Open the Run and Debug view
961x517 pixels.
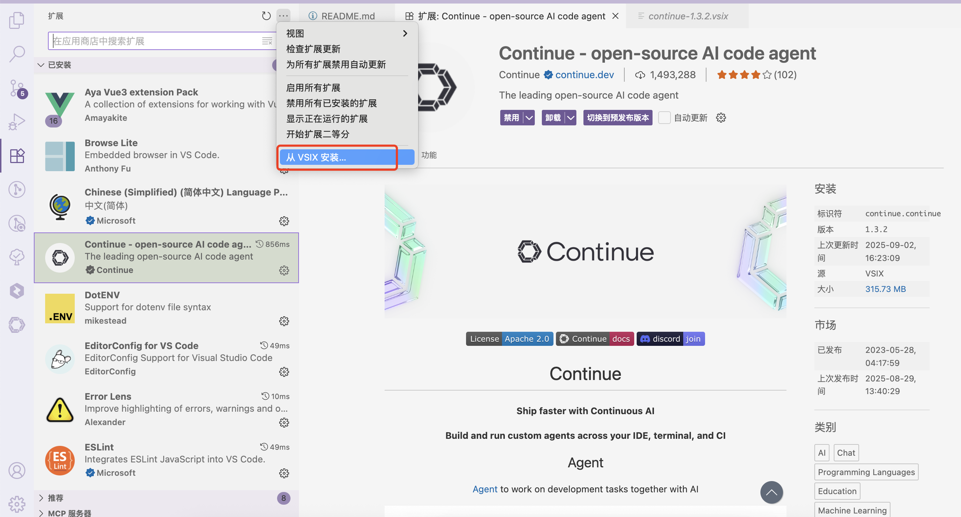pos(17,122)
